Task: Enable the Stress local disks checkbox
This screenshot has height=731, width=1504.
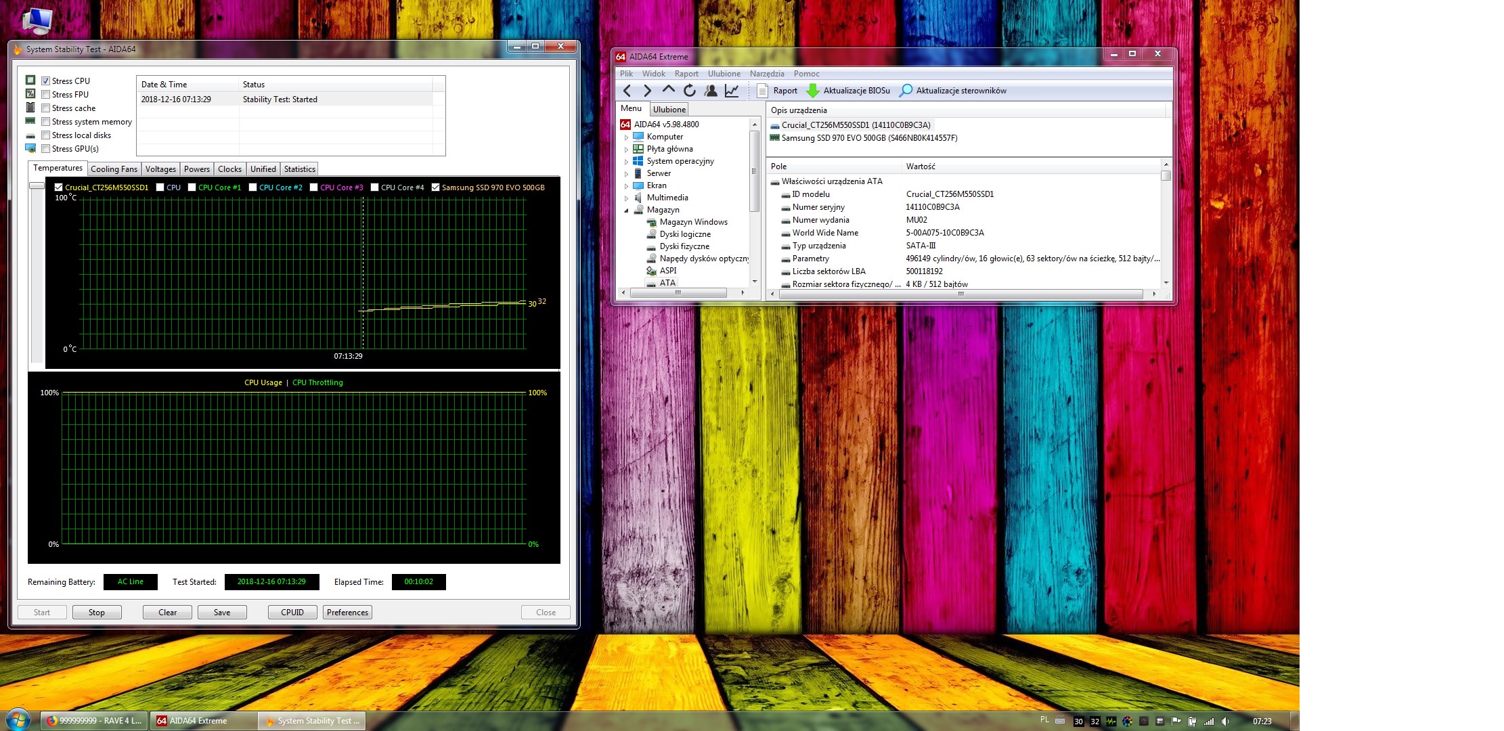Action: coord(46,135)
